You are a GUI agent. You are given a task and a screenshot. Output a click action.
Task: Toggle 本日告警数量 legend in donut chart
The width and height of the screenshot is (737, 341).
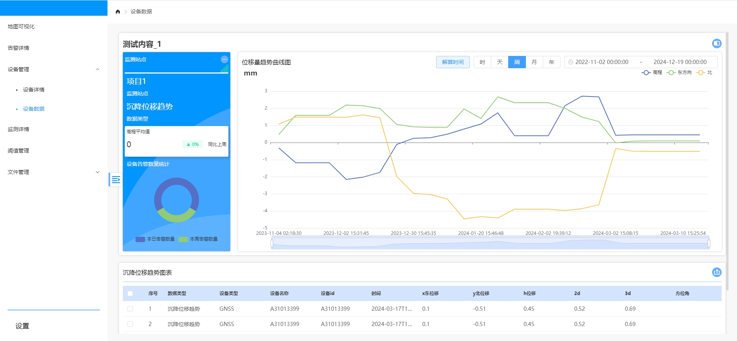(155, 239)
